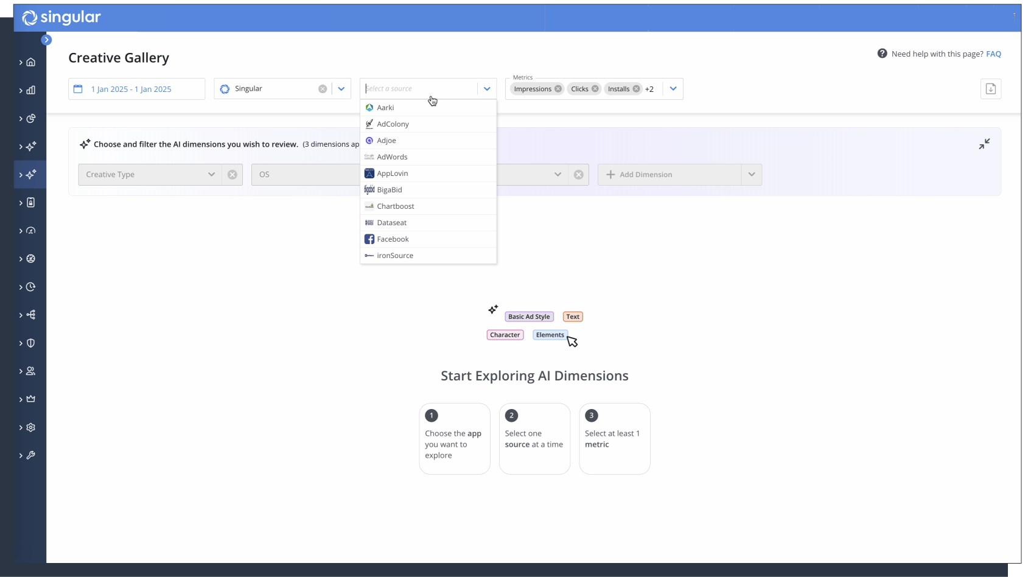Open the settings gear sidebar icon
Screen dimensions: 1028x577
point(31,427)
